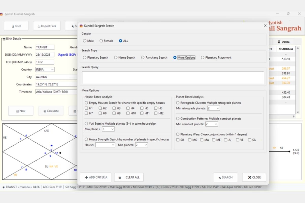Open the Min retrograde planets dropdown
This screenshot has height=203, width=305.
pos(213,108)
